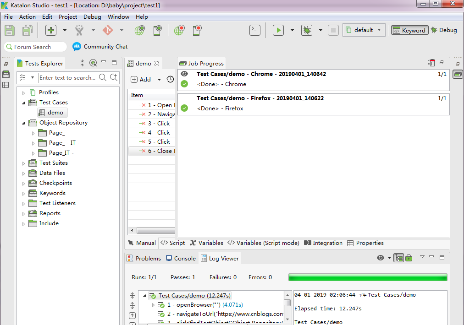Toggle scroll lock in Log Viewer

pyautogui.click(x=409, y=258)
